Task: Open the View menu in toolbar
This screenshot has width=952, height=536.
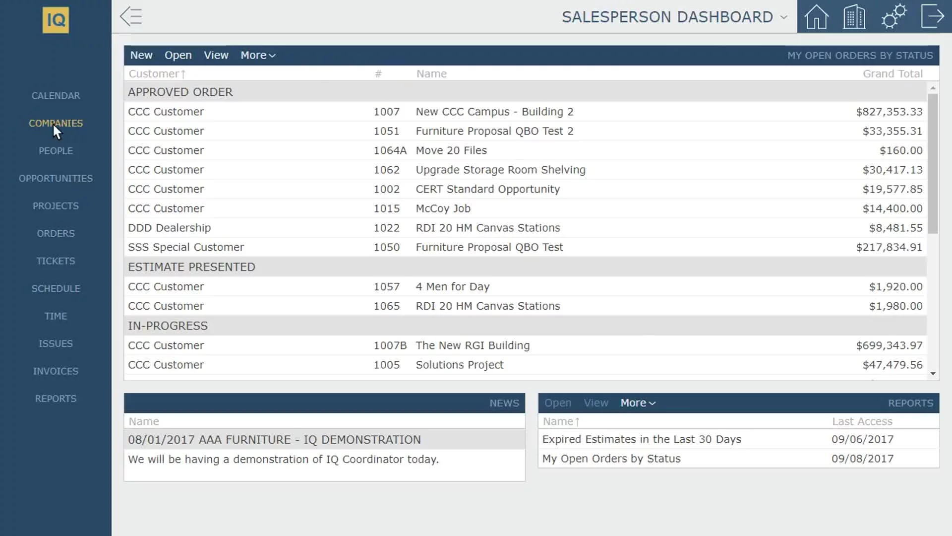Action: coord(216,54)
